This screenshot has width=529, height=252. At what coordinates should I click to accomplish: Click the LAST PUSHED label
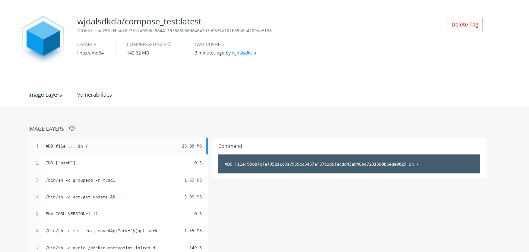point(209,44)
